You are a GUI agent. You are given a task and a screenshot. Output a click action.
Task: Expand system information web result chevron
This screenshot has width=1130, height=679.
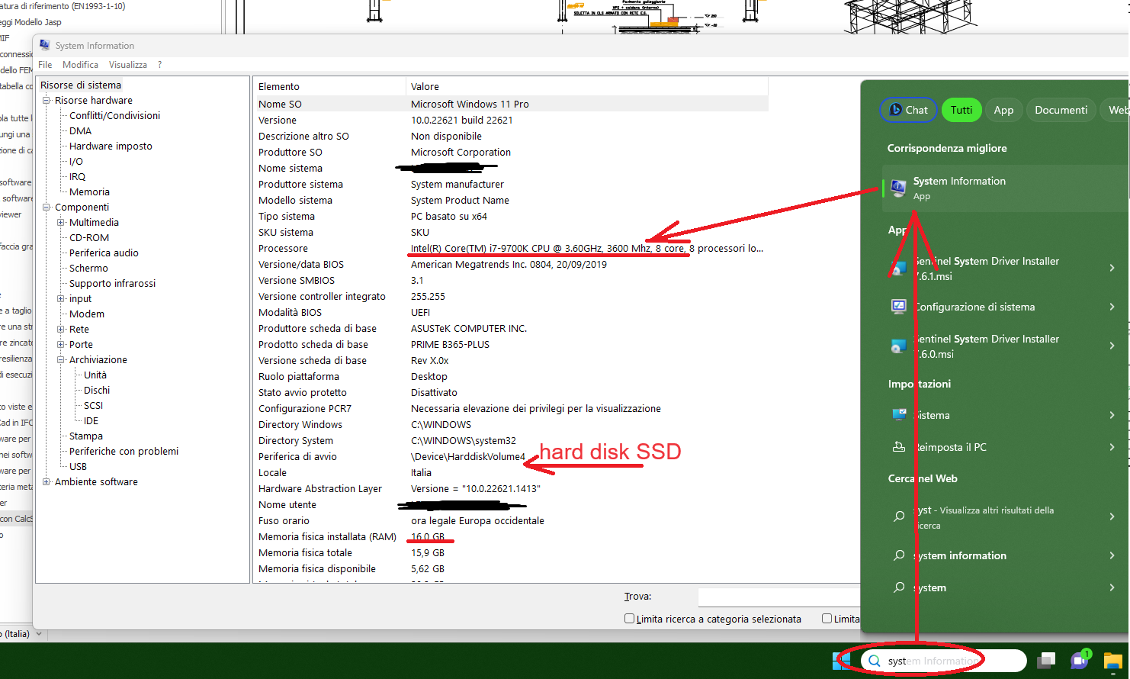(1112, 555)
